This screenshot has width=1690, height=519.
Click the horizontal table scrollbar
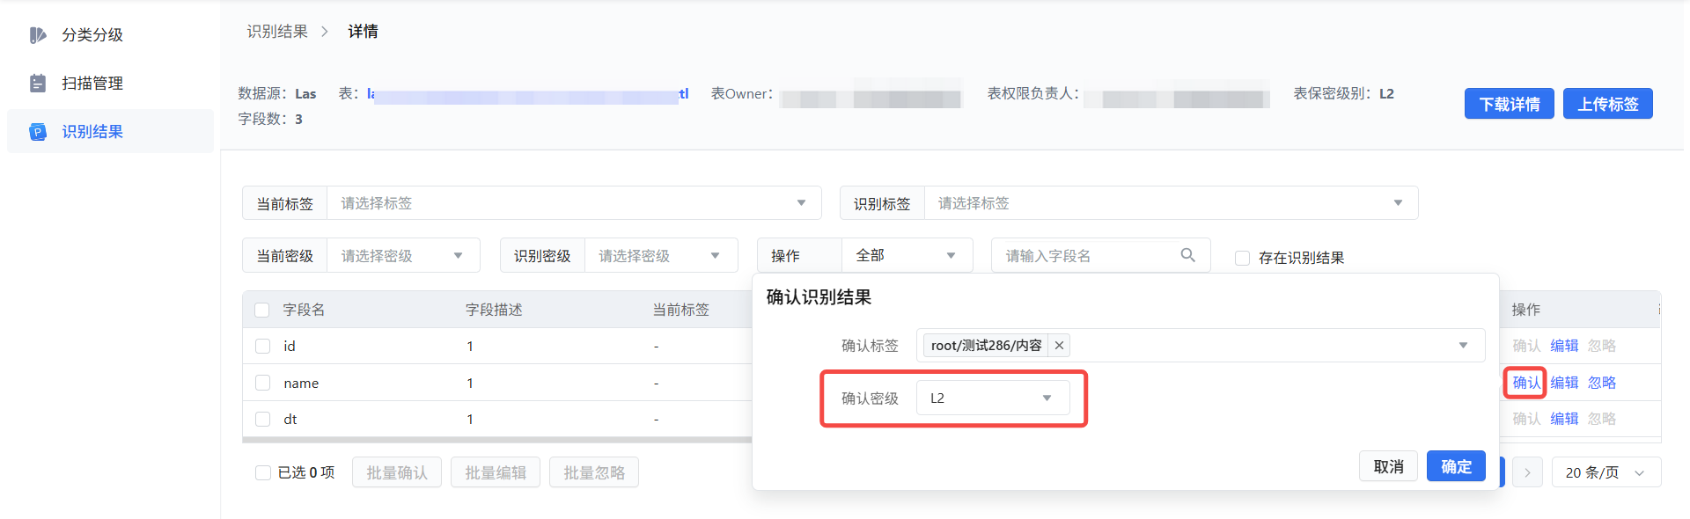[497, 440]
